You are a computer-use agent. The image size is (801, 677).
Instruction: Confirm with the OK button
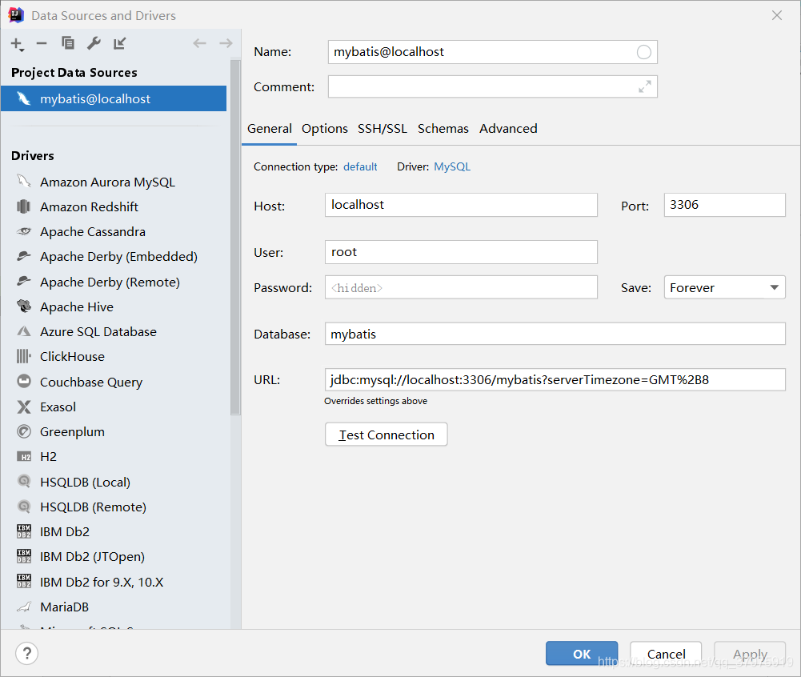tap(581, 654)
